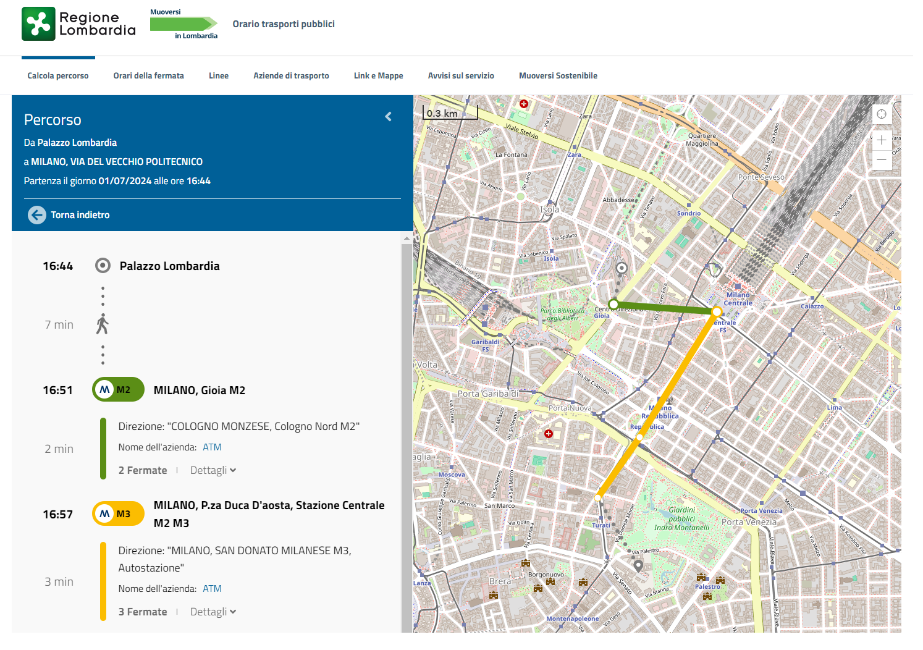Click the ATM link under the M3 leg
Image resolution: width=923 pixels, height=650 pixels.
212,589
